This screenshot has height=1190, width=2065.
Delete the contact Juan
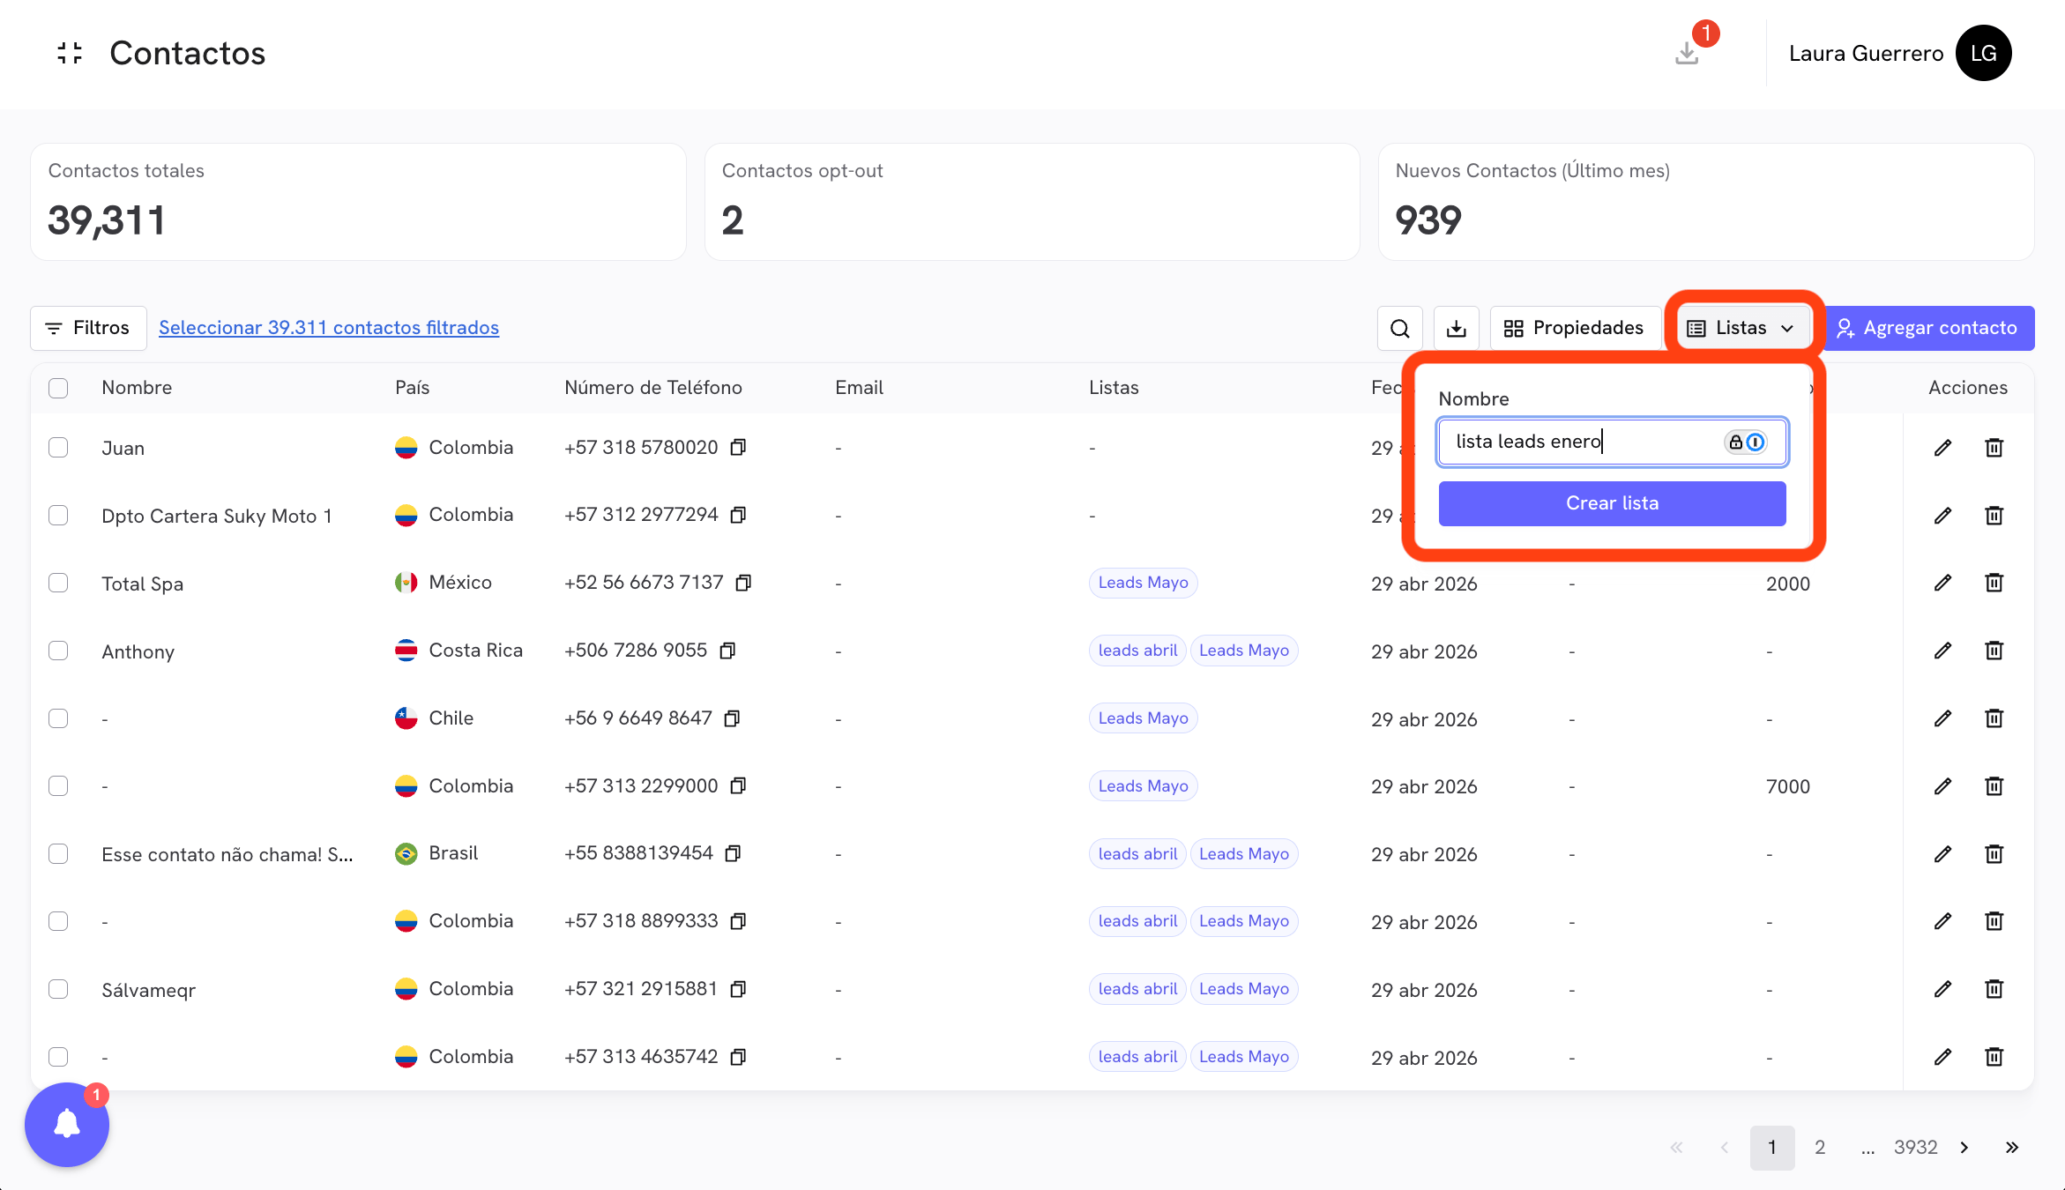1994,448
